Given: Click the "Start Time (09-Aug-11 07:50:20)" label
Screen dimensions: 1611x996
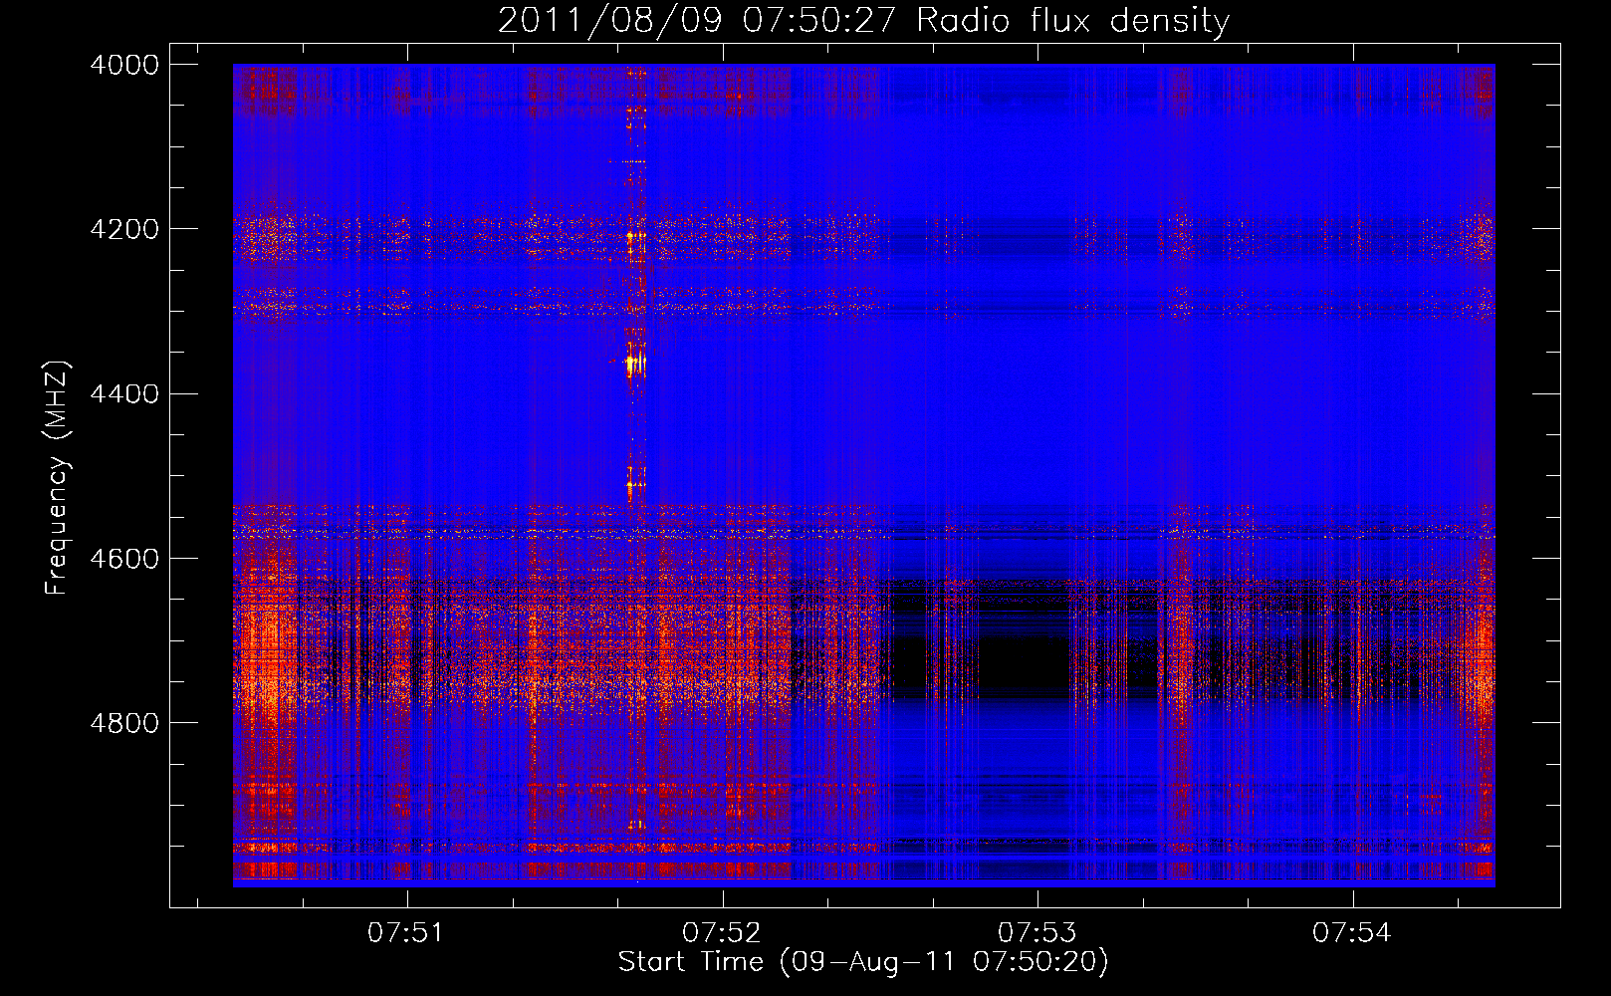Looking at the screenshot, I should point(863,962).
